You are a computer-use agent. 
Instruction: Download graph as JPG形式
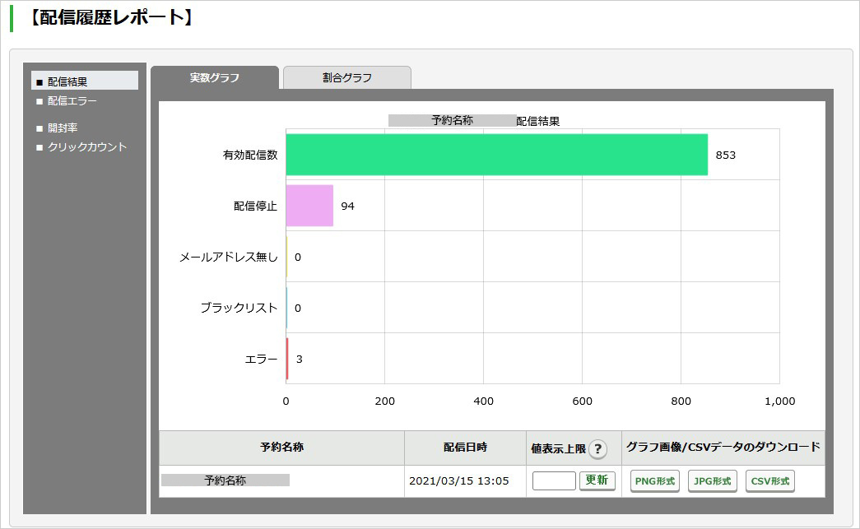(712, 480)
